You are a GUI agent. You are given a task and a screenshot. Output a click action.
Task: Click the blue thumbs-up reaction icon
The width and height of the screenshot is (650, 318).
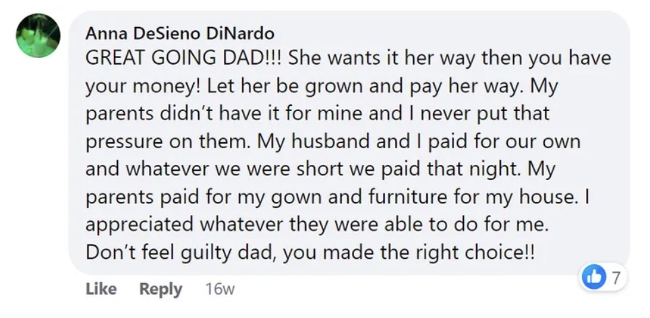tap(593, 277)
